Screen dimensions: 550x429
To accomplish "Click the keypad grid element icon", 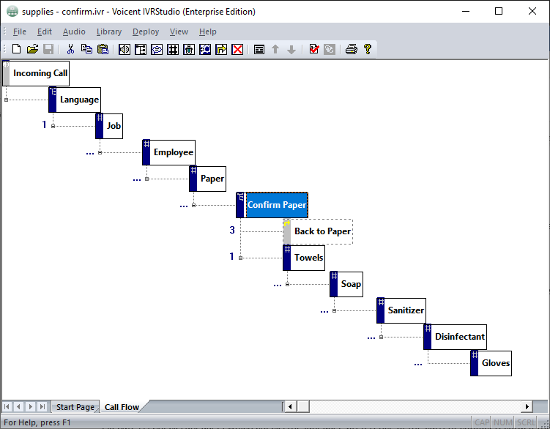I will click(x=173, y=49).
